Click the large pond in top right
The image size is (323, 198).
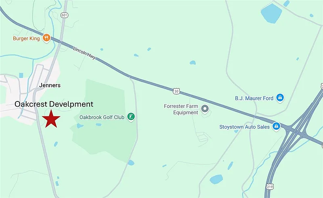[x=271, y=13]
